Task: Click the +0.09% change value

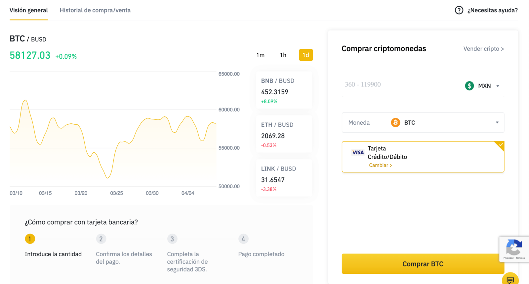Action: 66,56
